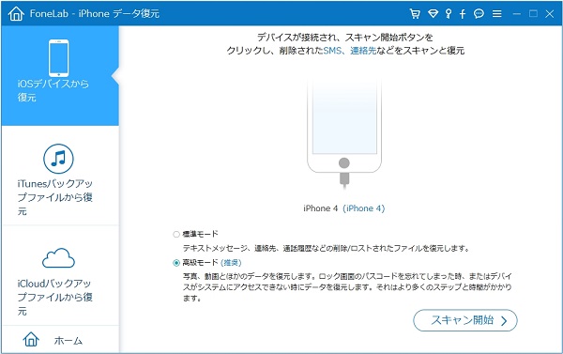Click the iCloud cloud icon
Viewport: 563px width, 354px height.
58,258
